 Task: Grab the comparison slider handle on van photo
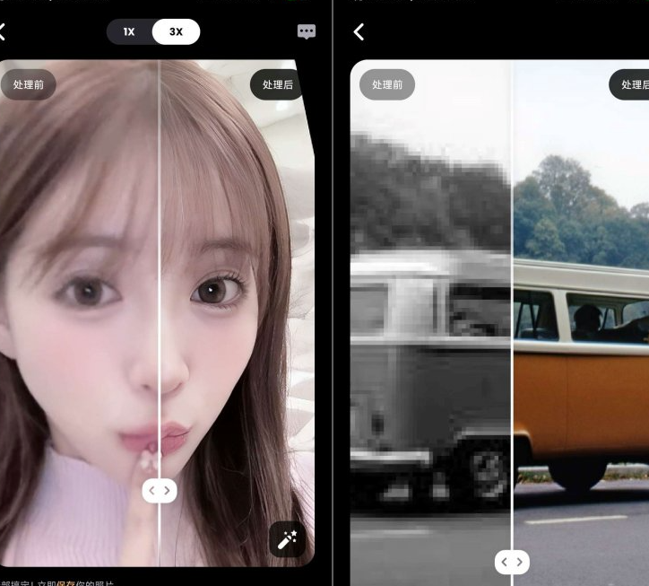click(x=512, y=562)
